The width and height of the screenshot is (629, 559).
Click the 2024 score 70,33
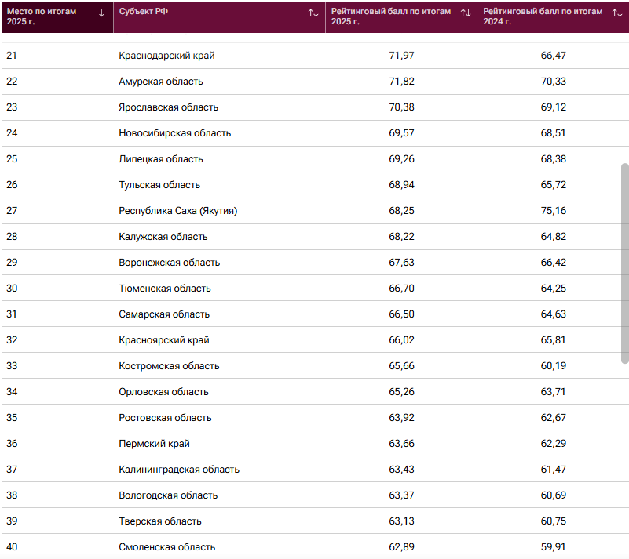click(x=553, y=82)
